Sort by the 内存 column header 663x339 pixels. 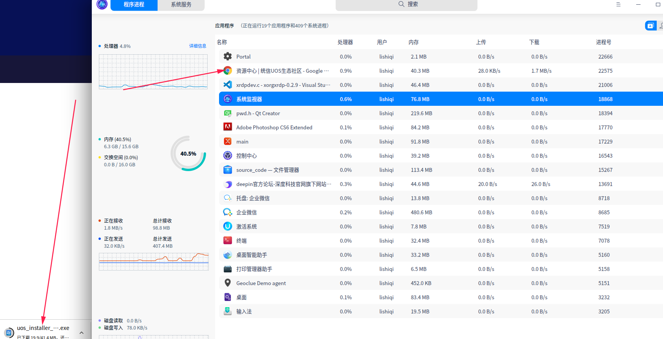coord(414,42)
